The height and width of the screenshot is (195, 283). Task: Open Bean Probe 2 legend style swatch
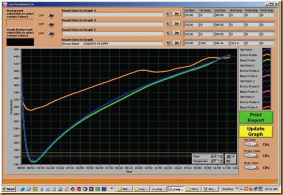[x=266, y=76]
